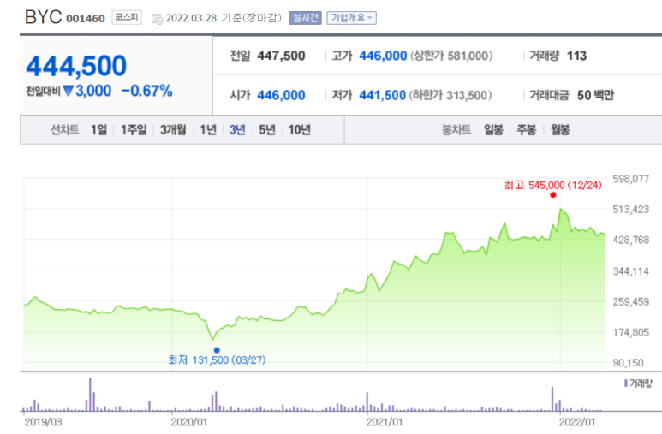
Task: Select the 5년 line chart tab
Action: (267, 129)
